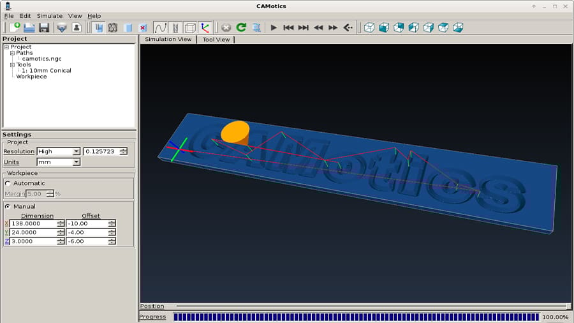Image resolution: width=574 pixels, height=323 pixels.
Task: Toggle the cutting tool display icon
Action: 175,27
